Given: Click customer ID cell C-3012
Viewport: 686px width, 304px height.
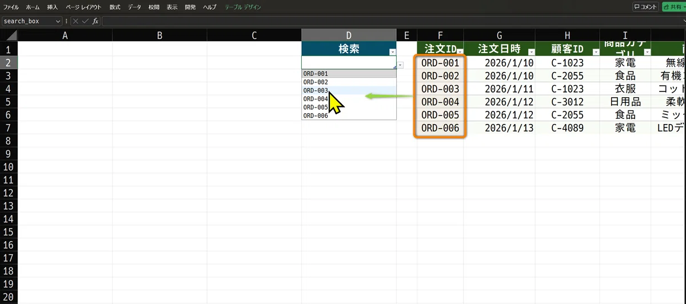Looking at the screenshot, I should tap(568, 102).
